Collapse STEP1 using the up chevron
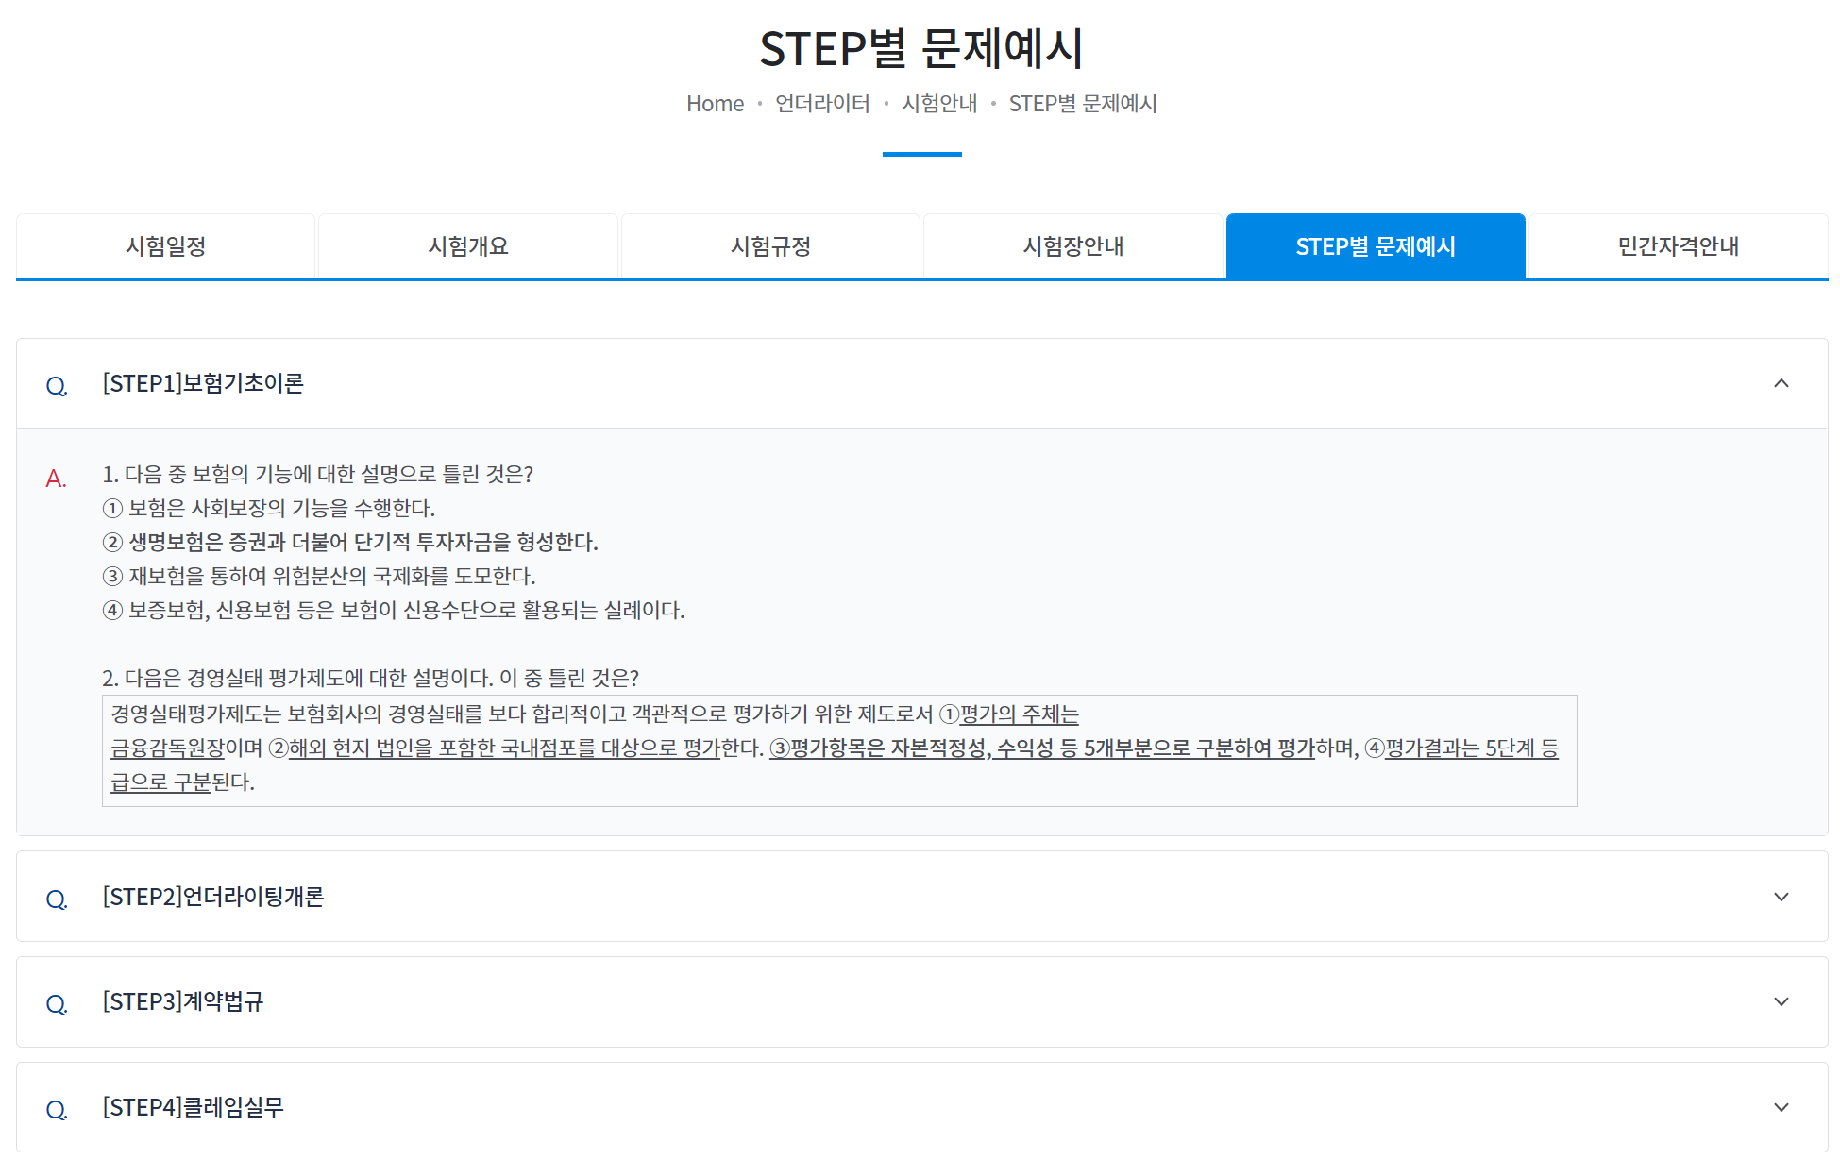 pos(1781,383)
